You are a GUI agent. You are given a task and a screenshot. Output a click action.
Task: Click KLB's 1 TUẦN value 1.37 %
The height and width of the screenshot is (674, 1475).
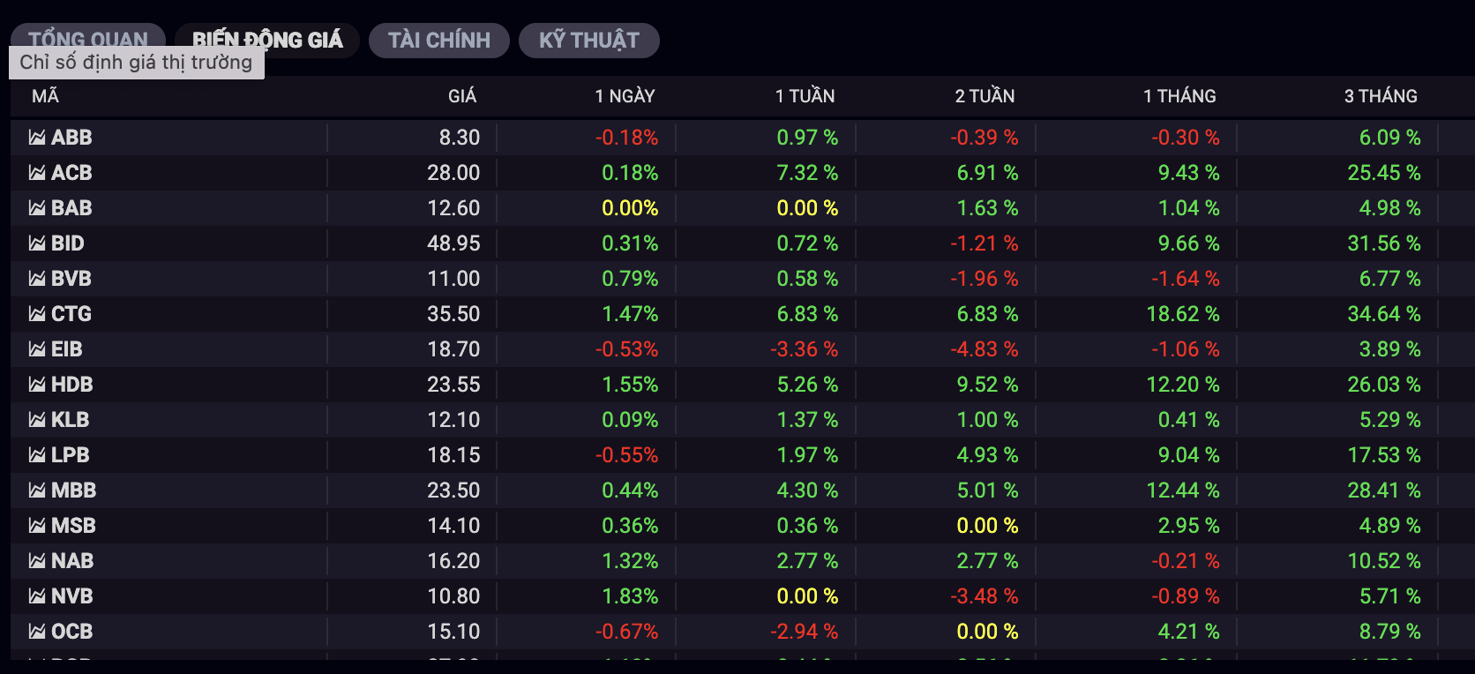(x=806, y=420)
